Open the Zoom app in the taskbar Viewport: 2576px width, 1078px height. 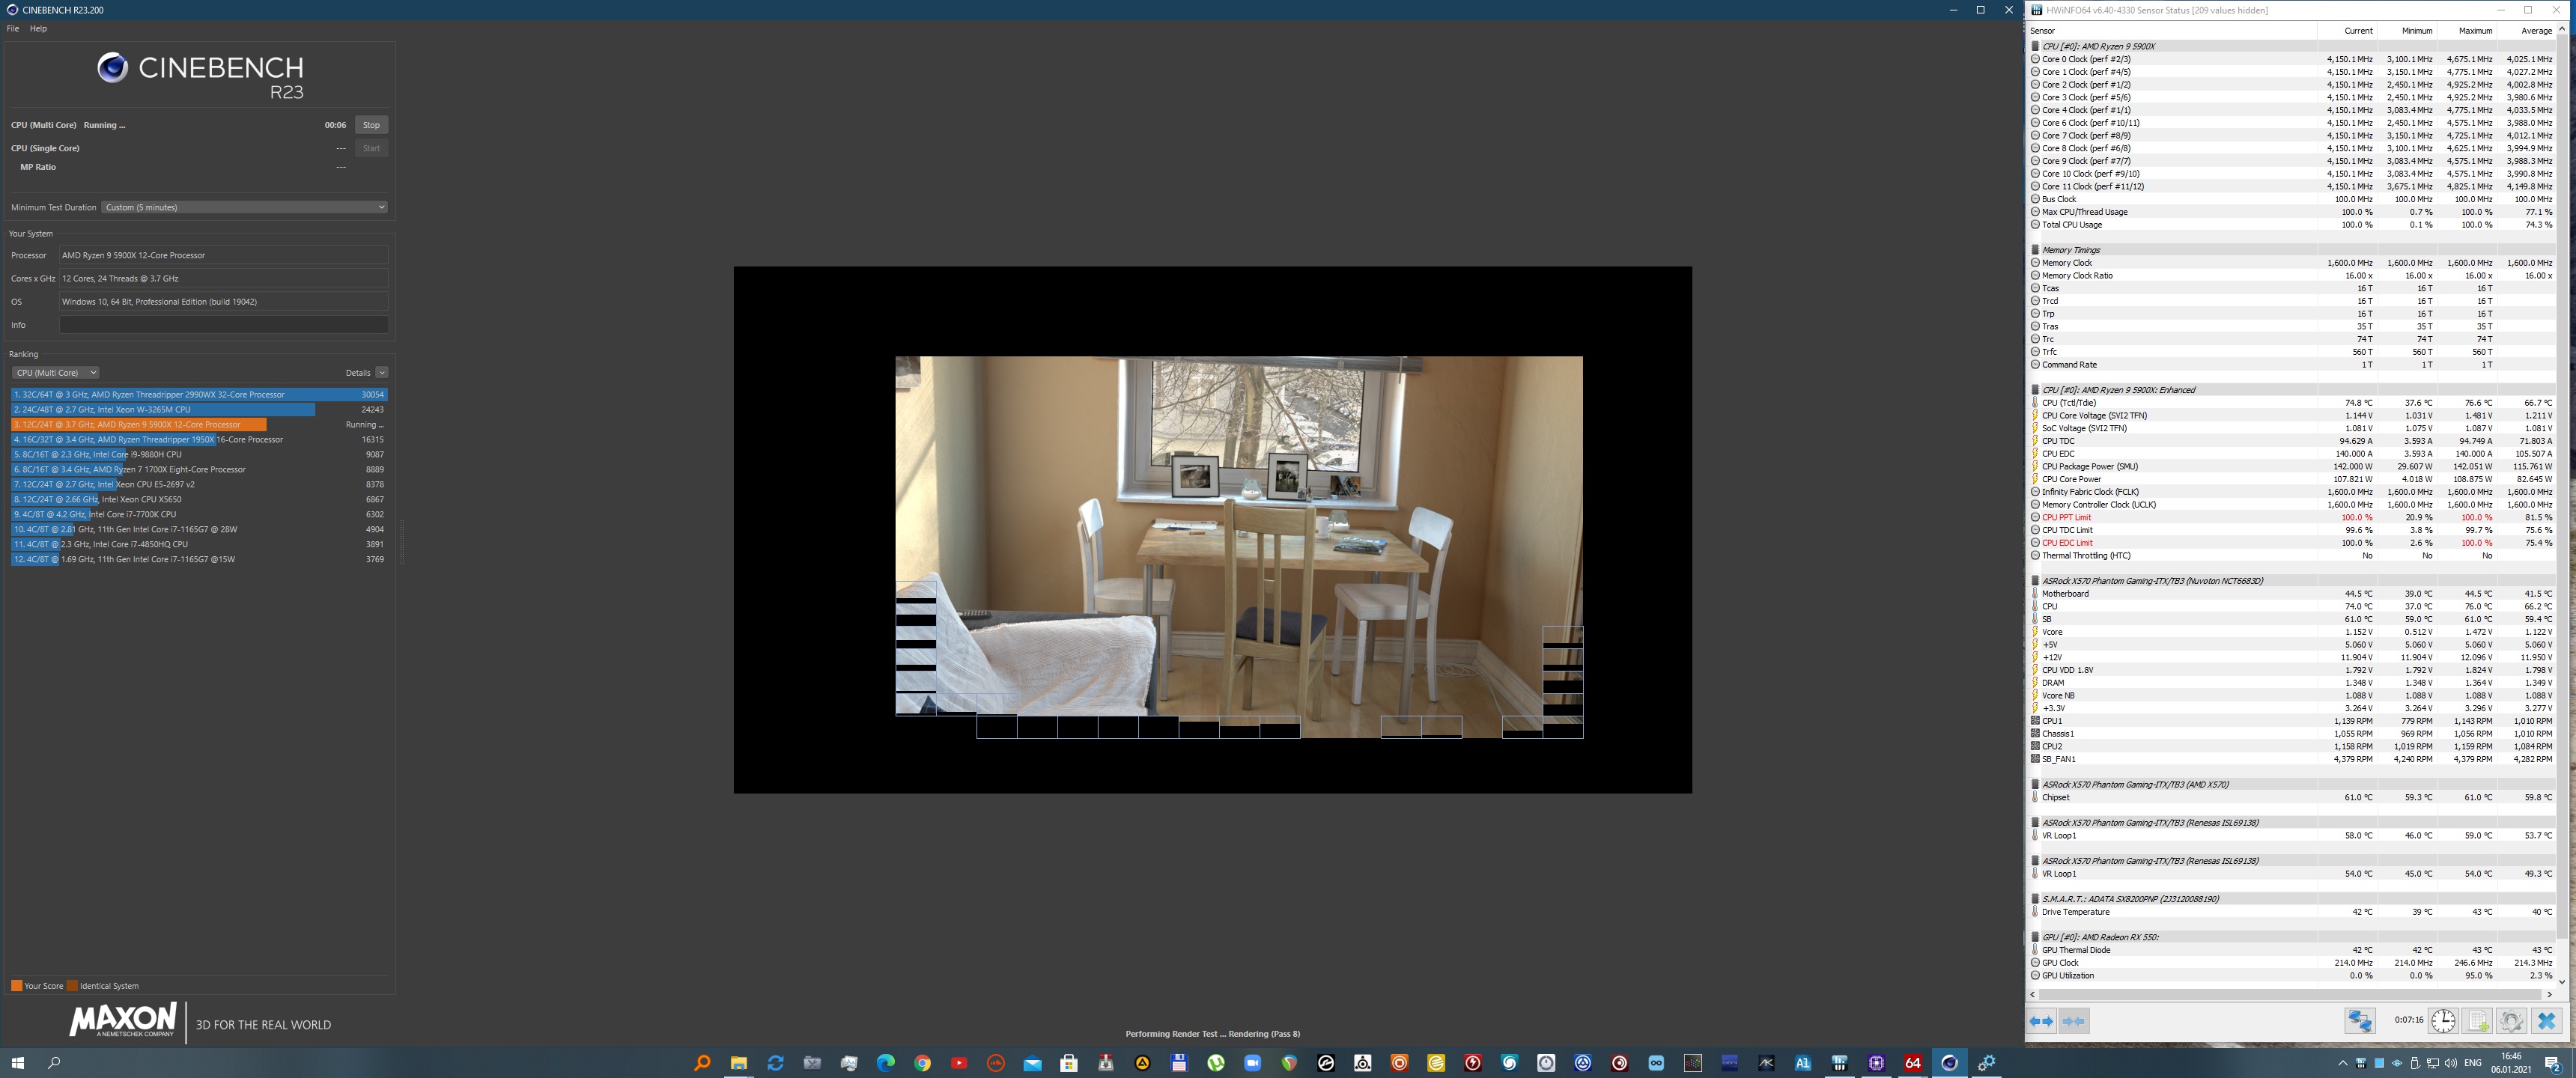coord(1252,1063)
